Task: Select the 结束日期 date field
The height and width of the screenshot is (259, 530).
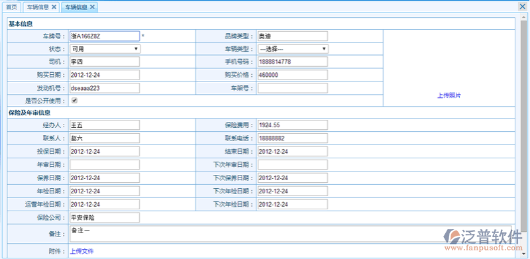Action: click(292, 152)
